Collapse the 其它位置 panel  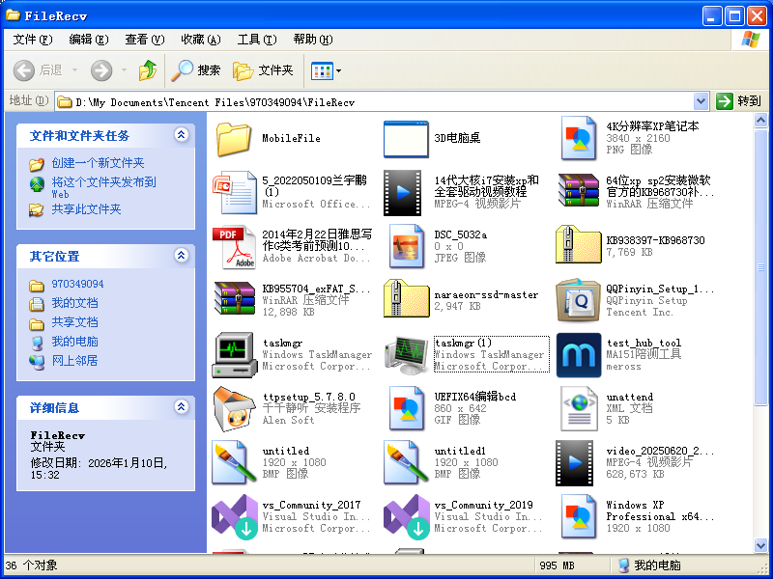(181, 256)
